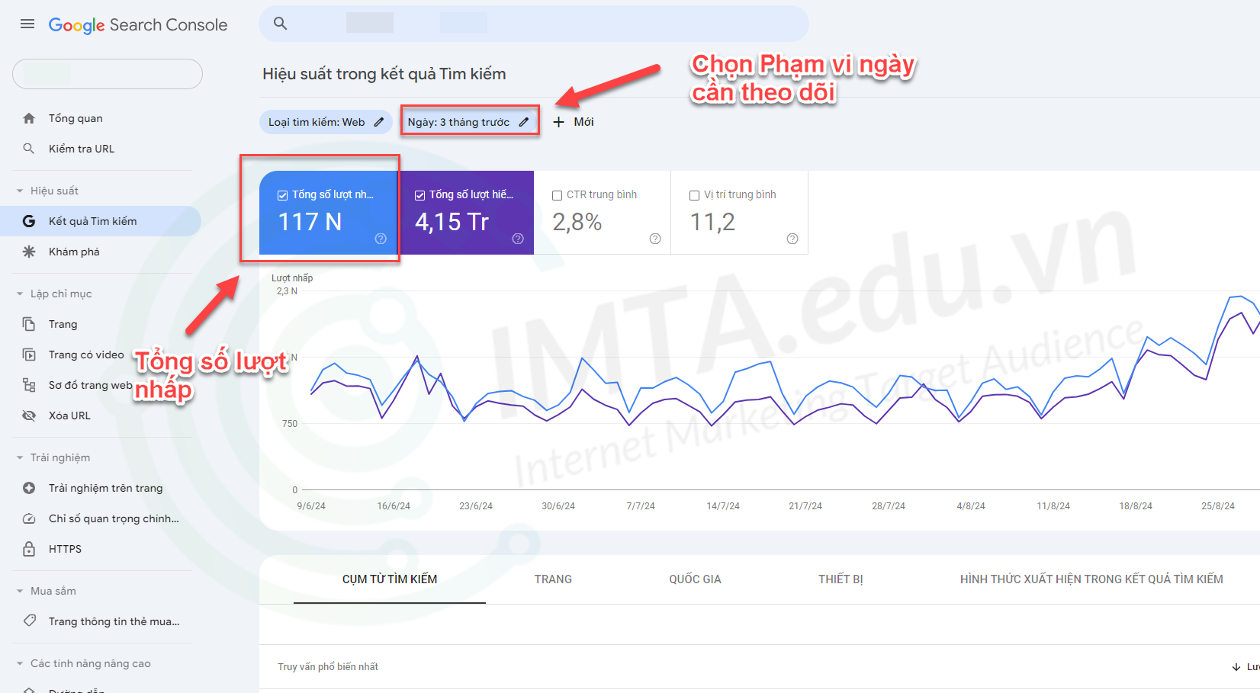Uncheck the Tổng số lượt nhấp checkbox
This screenshot has width=1260, height=693.
coord(283,195)
